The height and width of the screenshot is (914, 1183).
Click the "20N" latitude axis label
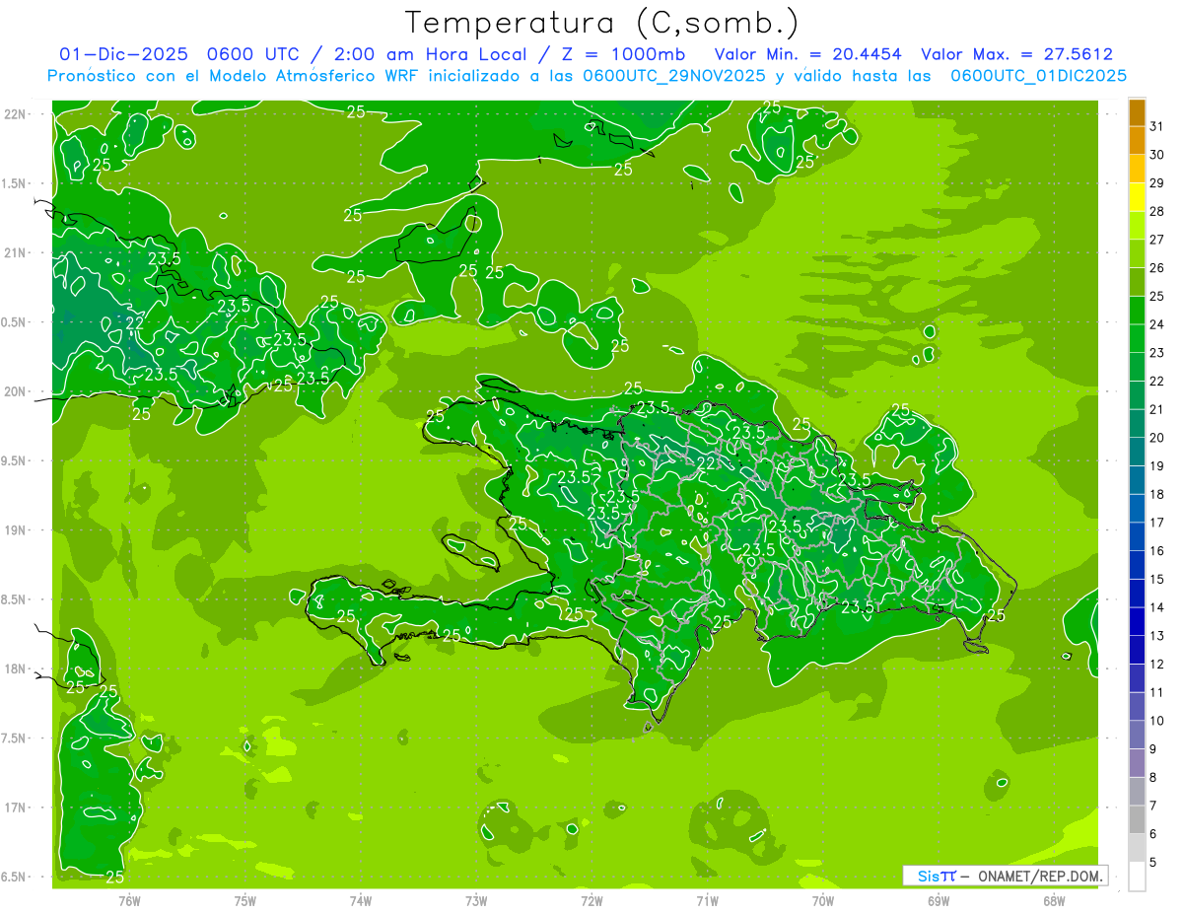tap(14, 391)
